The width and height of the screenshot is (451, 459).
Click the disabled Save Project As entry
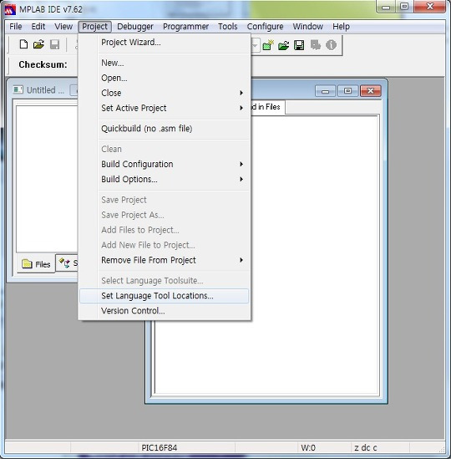point(165,215)
